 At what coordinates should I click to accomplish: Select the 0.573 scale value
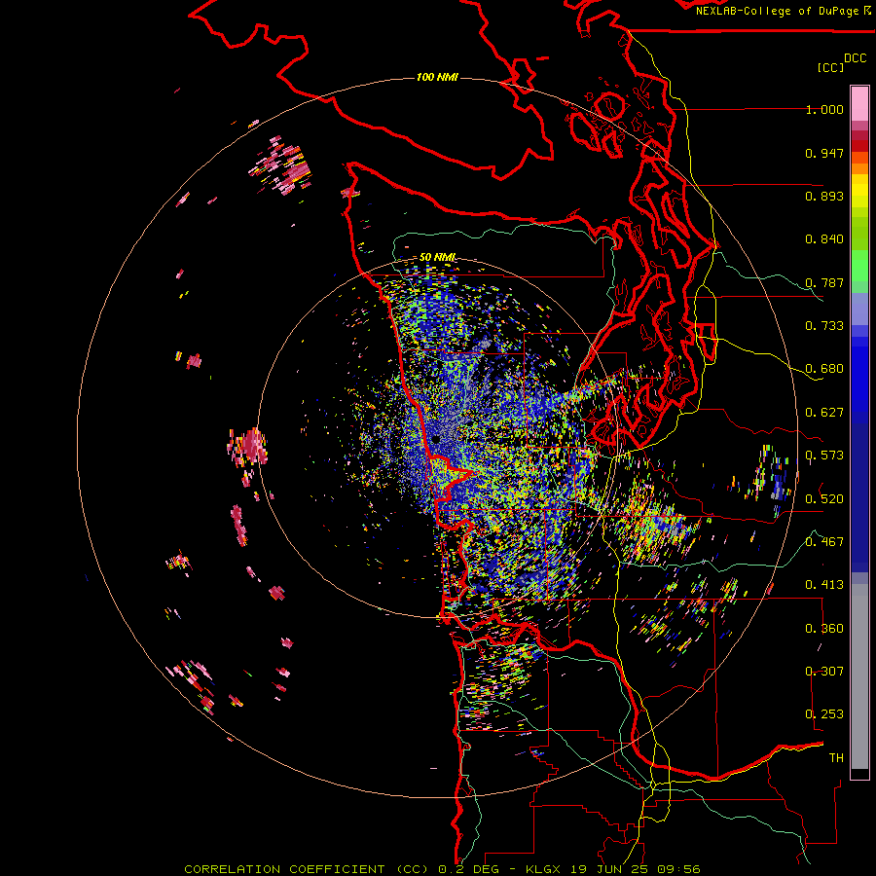point(824,456)
